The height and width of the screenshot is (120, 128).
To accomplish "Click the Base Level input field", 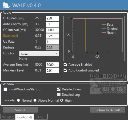I will (x=53, y=36).
